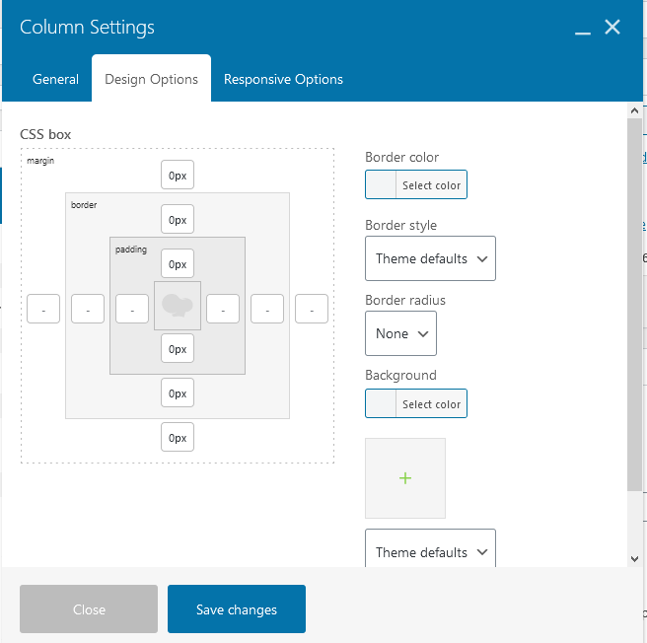This screenshot has width=647, height=643.
Task: Select the Design Options tab
Action: click(151, 79)
